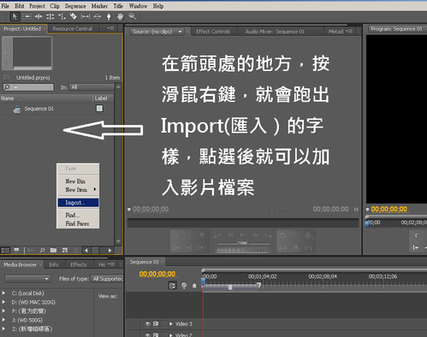
Task: Expand Z: drive in Media Browser
Action: pos(3,328)
